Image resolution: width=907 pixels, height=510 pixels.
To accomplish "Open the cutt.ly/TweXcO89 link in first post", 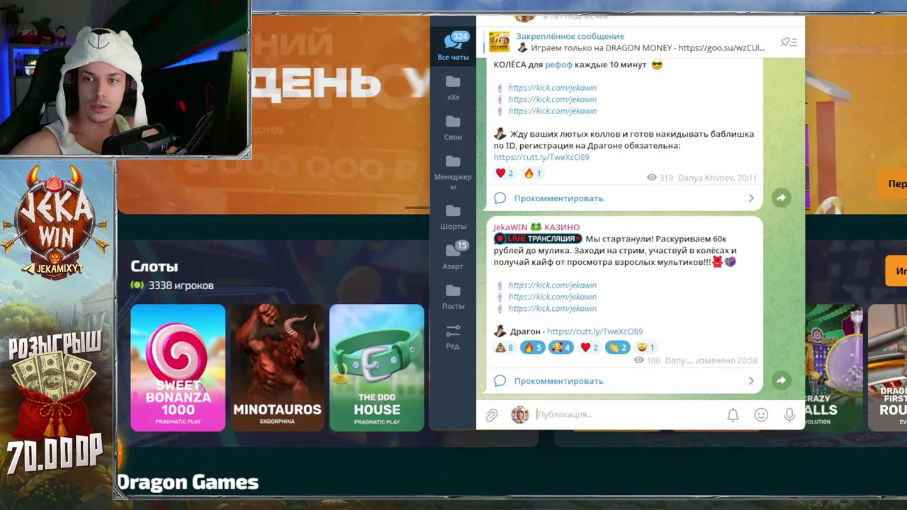I will [x=541, y=157].
